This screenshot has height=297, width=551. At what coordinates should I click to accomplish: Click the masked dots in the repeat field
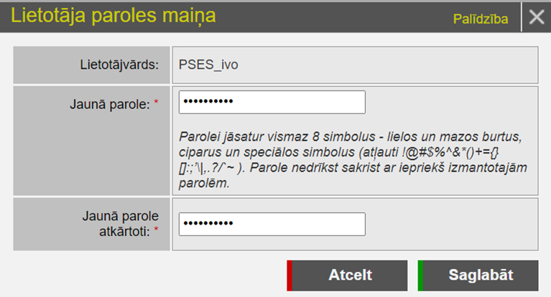point(208,225)
